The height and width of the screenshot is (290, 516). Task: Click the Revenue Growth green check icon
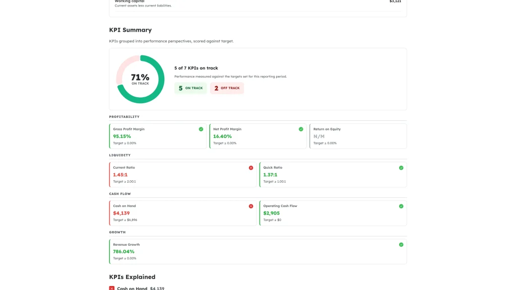(401, 245)
